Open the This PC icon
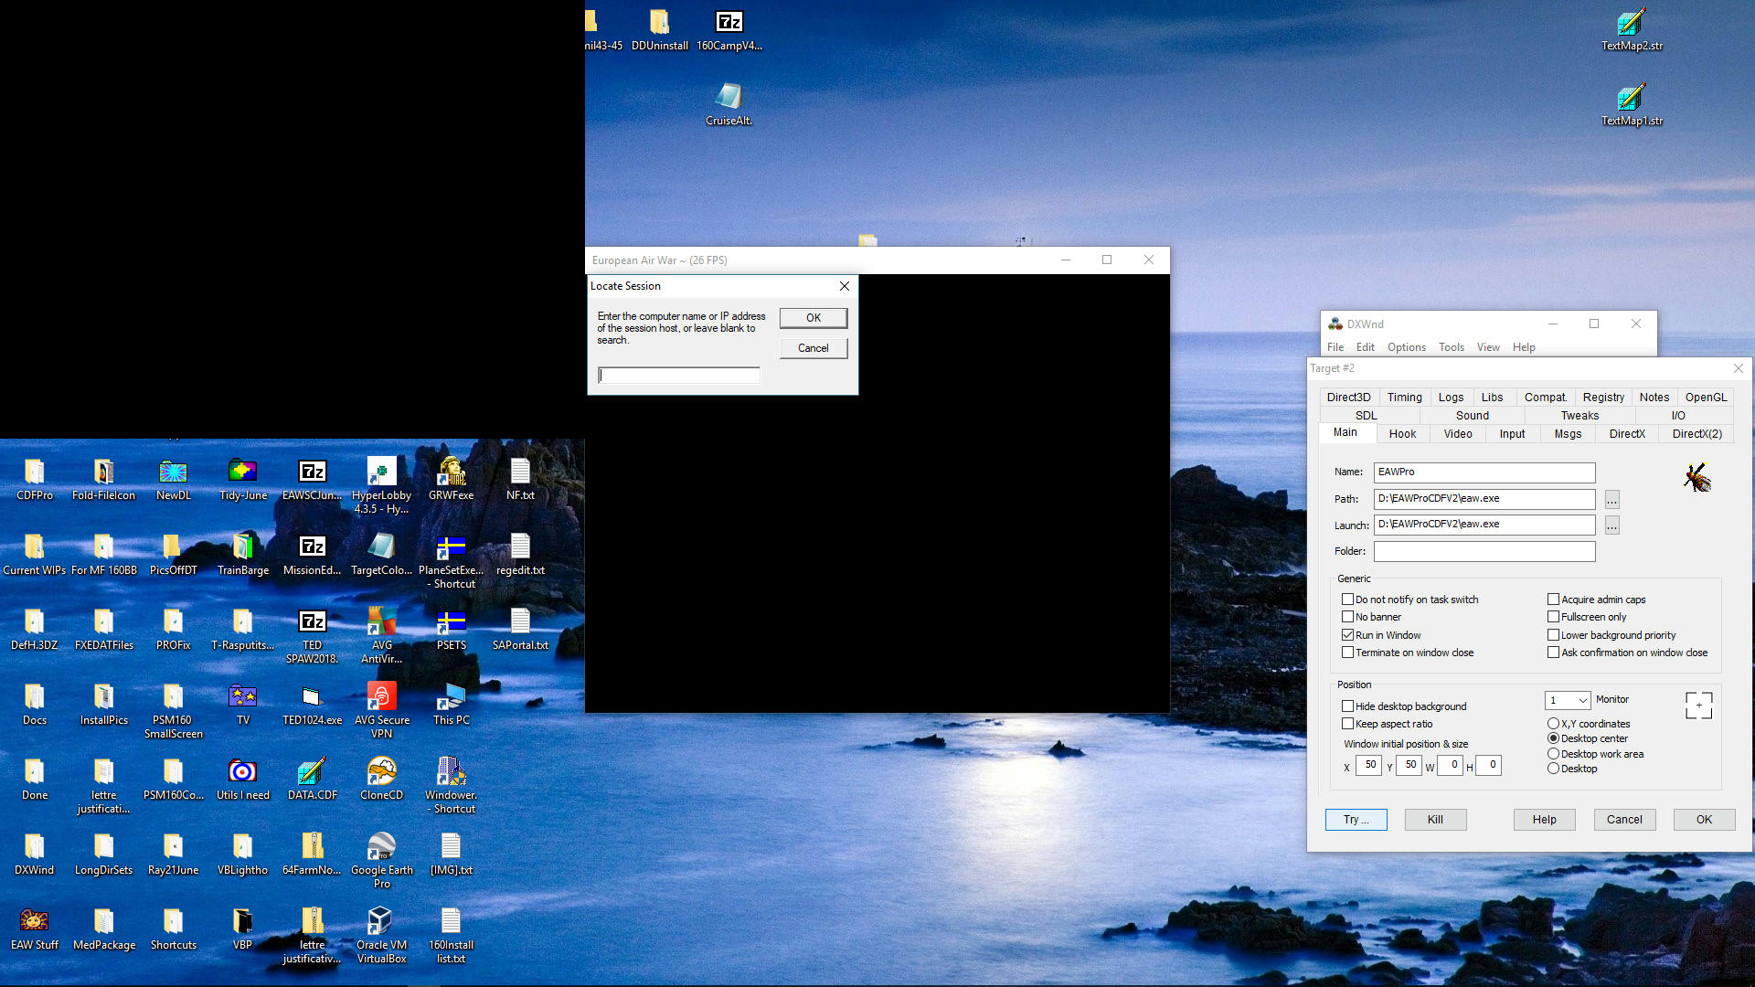 [451, 704]
